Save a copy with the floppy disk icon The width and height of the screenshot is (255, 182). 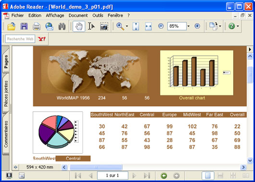click(x=24, y=26)
